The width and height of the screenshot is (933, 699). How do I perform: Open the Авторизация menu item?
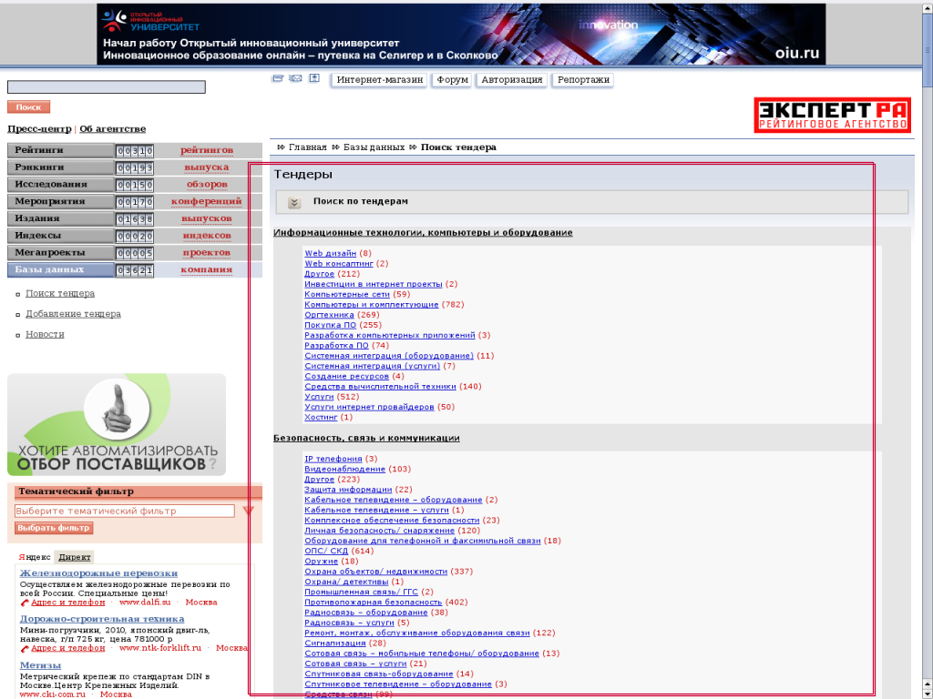click(x=512, y=80)
